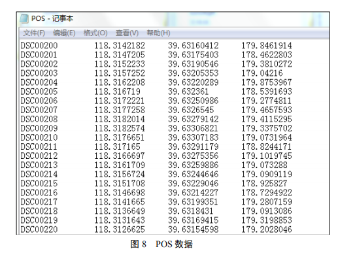The width and height of the screenshot is (338, 253).
Task: Click longitude value 118.3147205
Action: (x=120, y=55)
